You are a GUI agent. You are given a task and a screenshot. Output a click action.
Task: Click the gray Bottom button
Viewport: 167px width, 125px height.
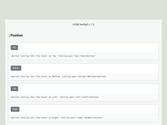point(16,68)
